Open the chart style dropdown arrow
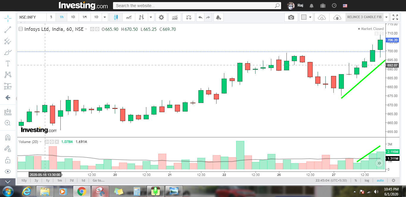This screenshot has width=406, height=197. pyautogui.click(x=151, y=17)
